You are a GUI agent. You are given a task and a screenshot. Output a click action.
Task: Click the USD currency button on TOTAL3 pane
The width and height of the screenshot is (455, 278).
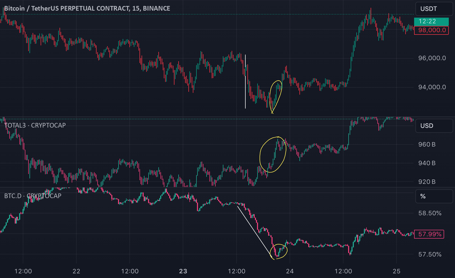(434, 126)
